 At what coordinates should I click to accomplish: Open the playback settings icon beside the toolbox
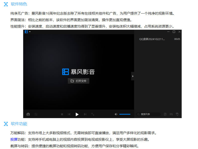tap(36, 114)
